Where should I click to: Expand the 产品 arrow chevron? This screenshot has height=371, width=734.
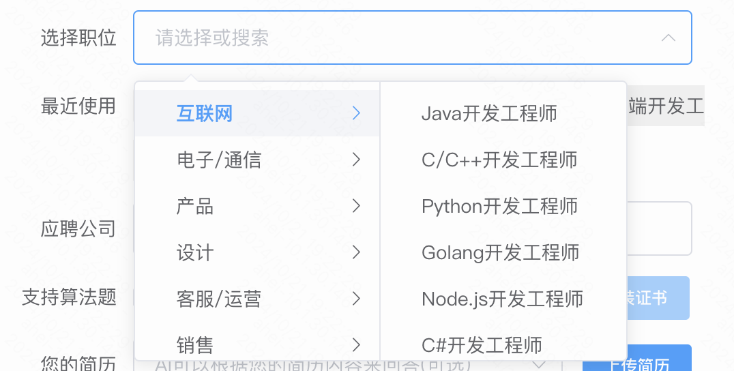click(355, 206)
